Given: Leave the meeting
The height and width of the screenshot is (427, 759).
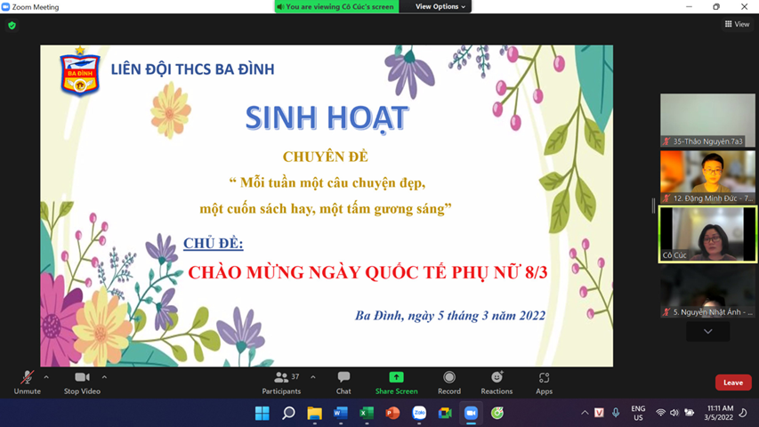Looking at the screenshot, I should pos(733,383).
